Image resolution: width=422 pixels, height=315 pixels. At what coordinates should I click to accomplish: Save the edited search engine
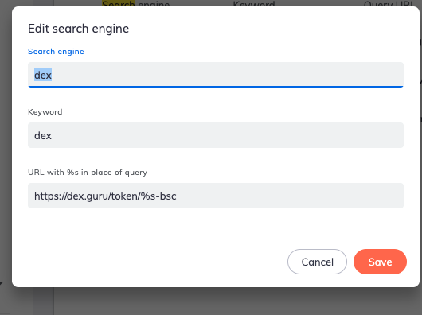click(x=380, y=262)
